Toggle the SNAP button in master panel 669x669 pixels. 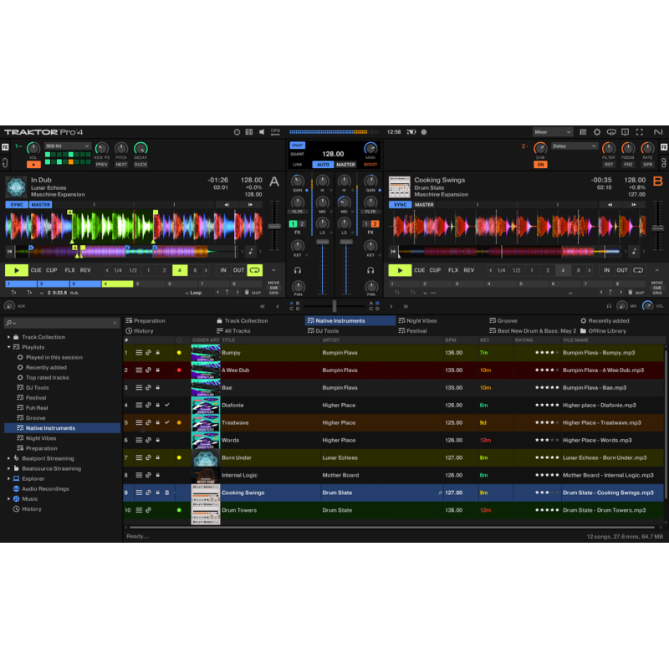tap(298, 146)
